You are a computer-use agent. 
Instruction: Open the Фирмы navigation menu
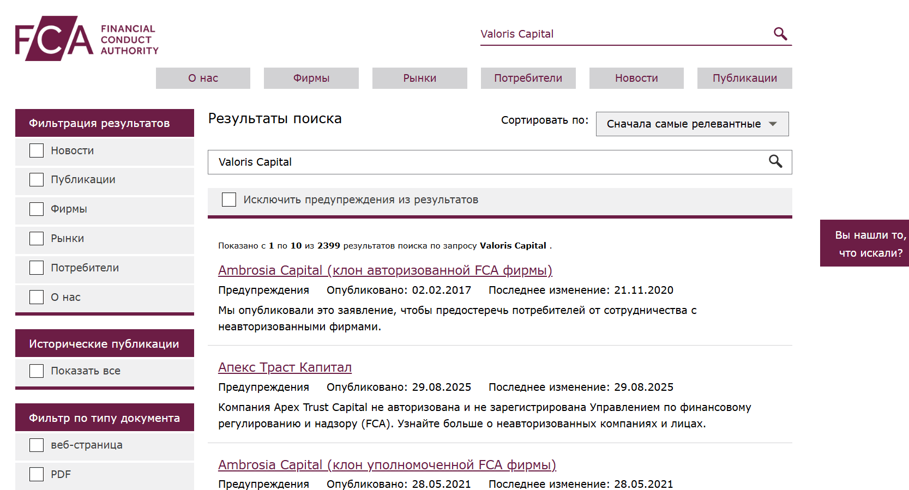click(x=311, y=78)
